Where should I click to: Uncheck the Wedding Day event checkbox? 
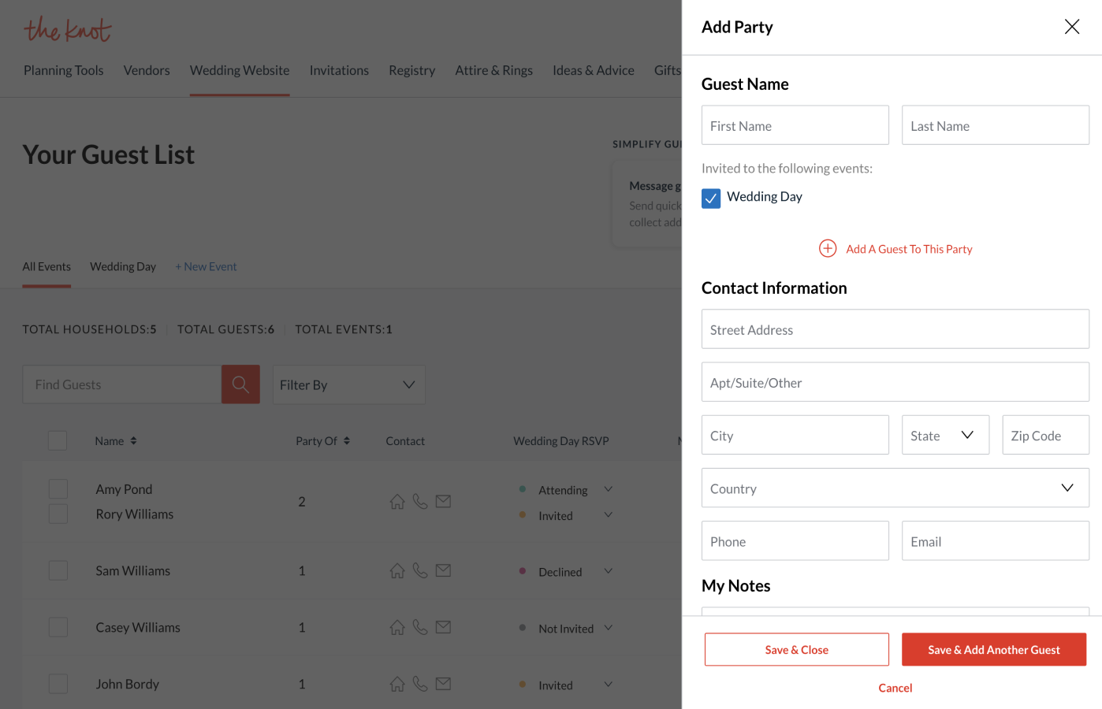point(711,198)
